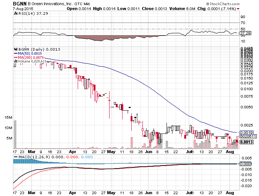Click the 6020611 volume tag on right axis
Viewport: 259px width, 196px height.
(248, 136)
